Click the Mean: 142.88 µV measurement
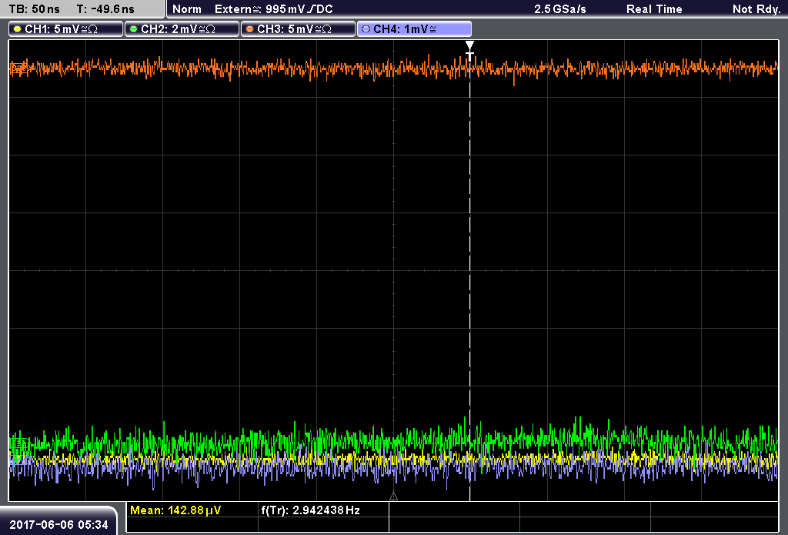Screen dimensions: 788x535 175,510
